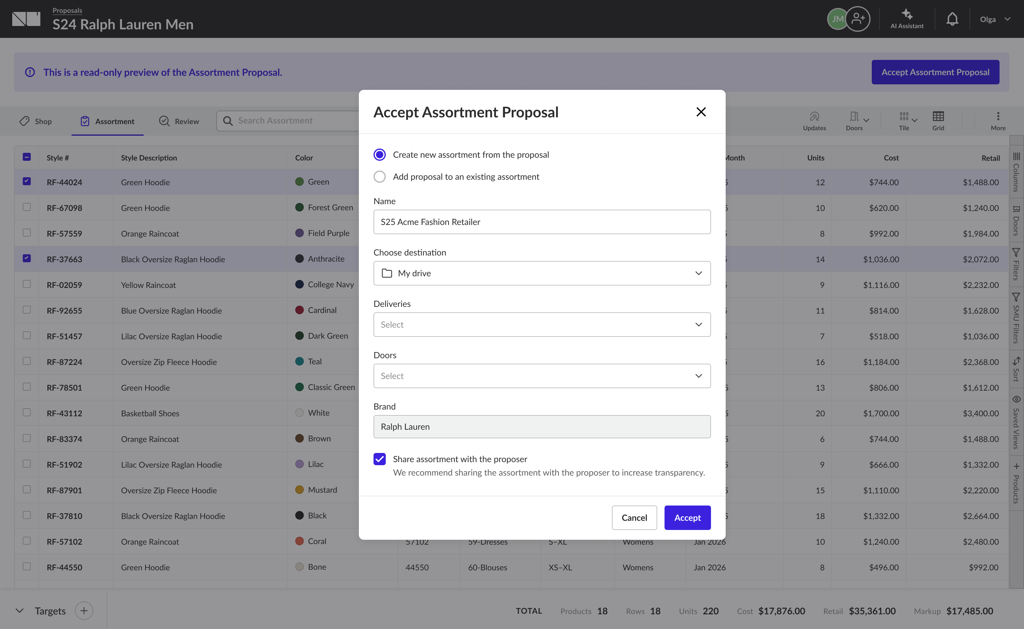Edit the assortment Name field
Image resolution: width=1024 pixels, height=629 pixels.
pos(542,222)
